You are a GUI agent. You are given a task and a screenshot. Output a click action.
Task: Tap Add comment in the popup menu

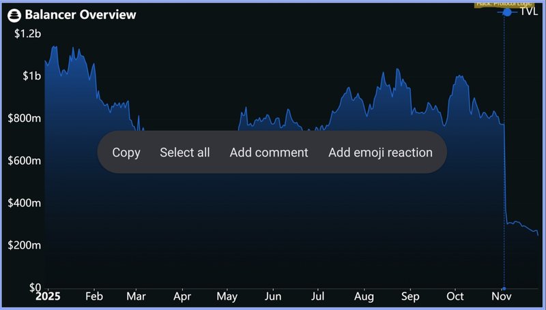click(x=269, y=153)
